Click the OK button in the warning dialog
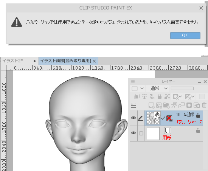 click(185, 36)
